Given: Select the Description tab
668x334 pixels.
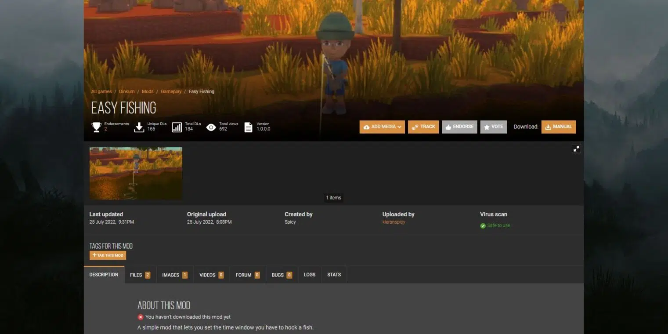Looking at the screenshot, I should 104,275.
